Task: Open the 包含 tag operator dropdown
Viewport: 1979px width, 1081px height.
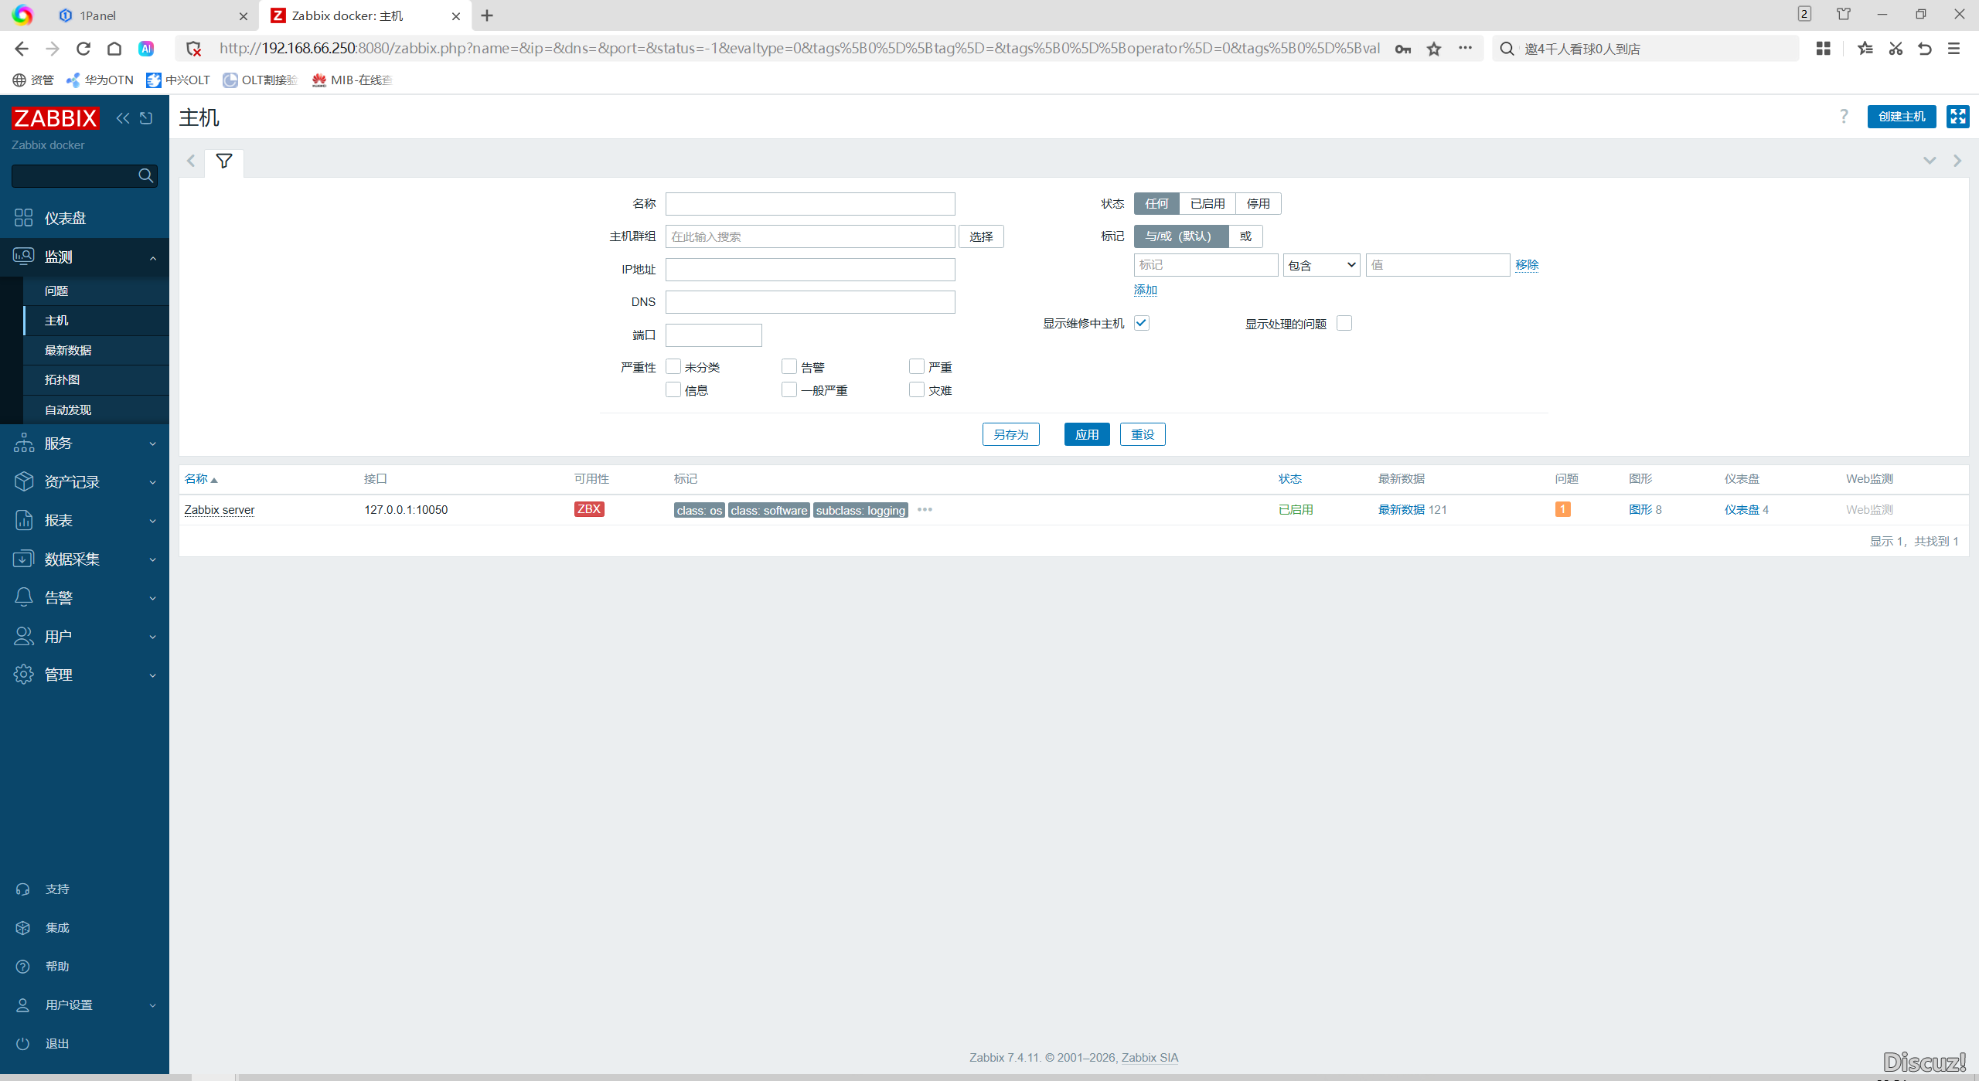Action: pos(1322,265)
